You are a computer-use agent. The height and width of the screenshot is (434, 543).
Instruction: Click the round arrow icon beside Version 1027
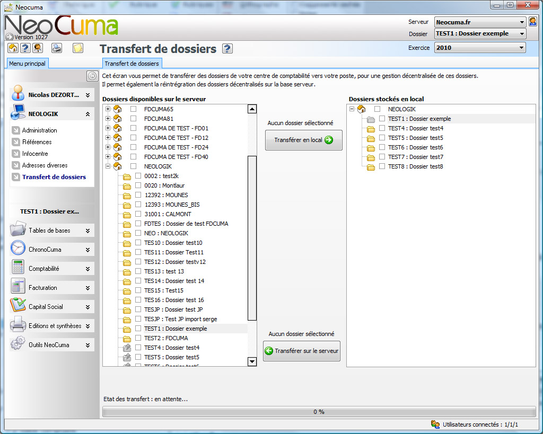coord(10,37)
